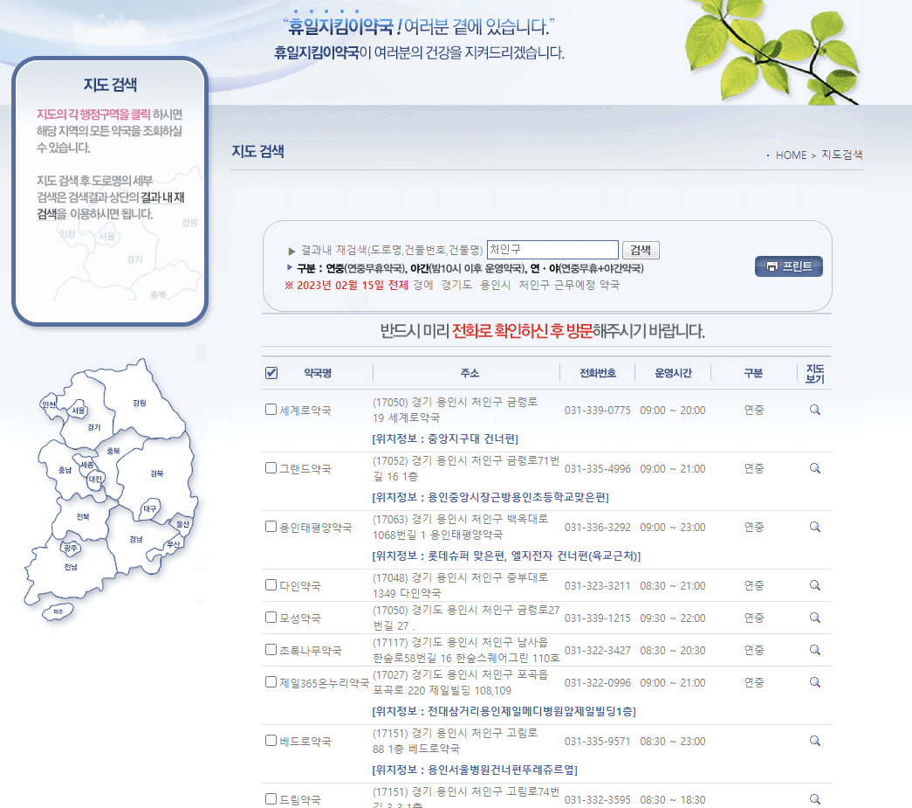The height and width of the screenshot is (808, 912).
Task: Select 대구 region on the map
Action: [x=150, y=508]
